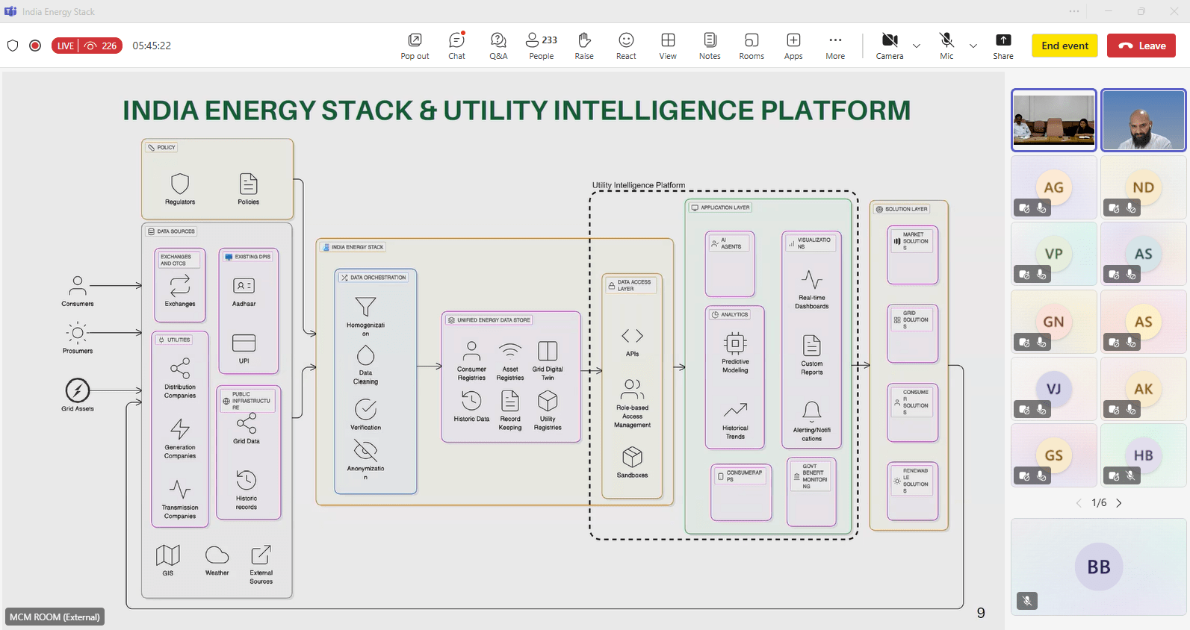Select participant ND tile
The image size is (1190, 630).
(1143, 187)
